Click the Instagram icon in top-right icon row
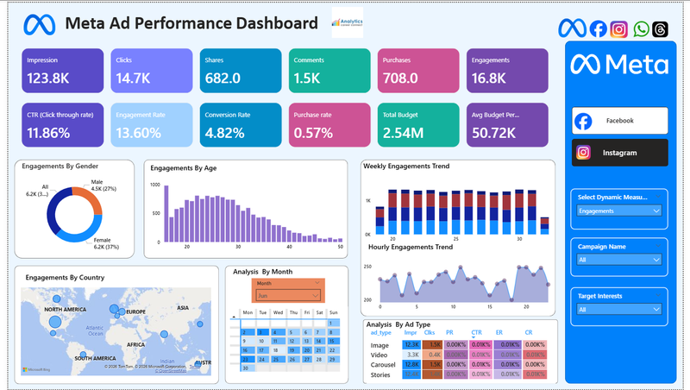Screen dimensions: 690x390 [618, 29]
